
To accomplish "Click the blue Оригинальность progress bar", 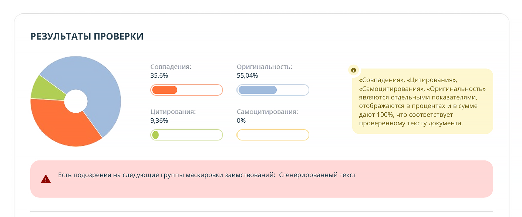I will pos(273,90).
